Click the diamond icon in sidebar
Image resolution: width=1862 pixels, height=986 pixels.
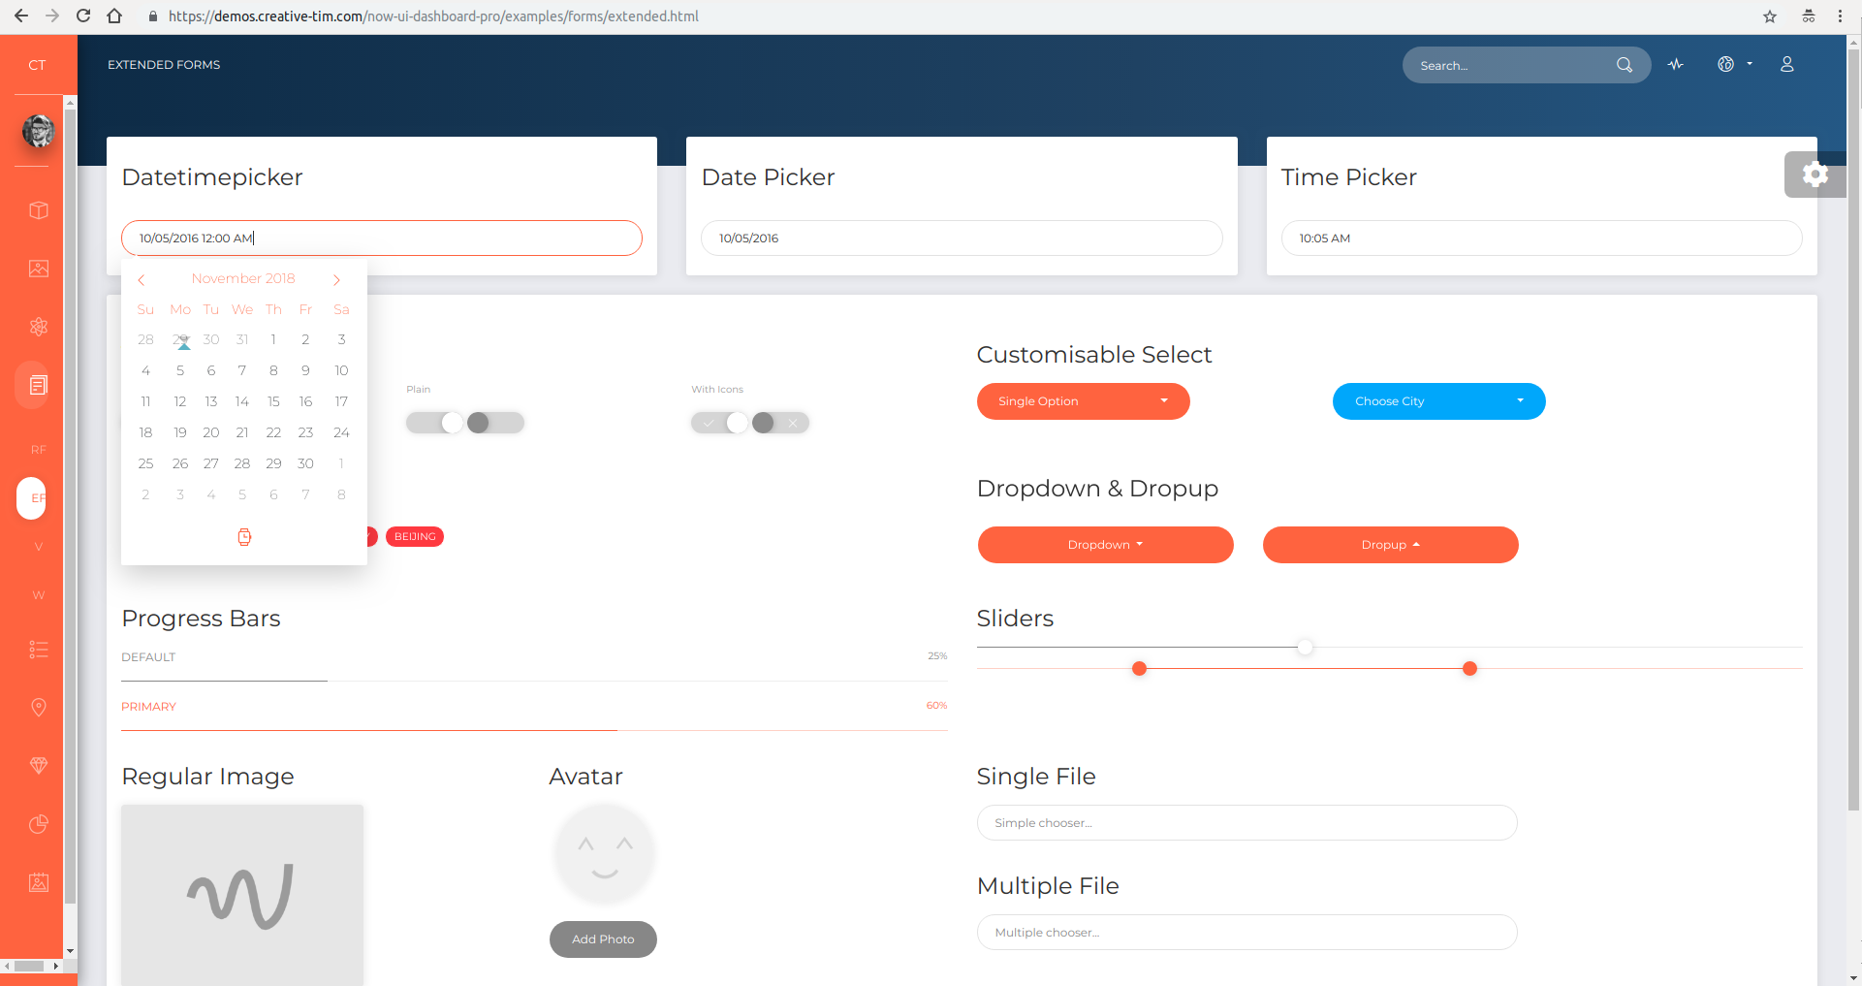[x=39, y=766]
